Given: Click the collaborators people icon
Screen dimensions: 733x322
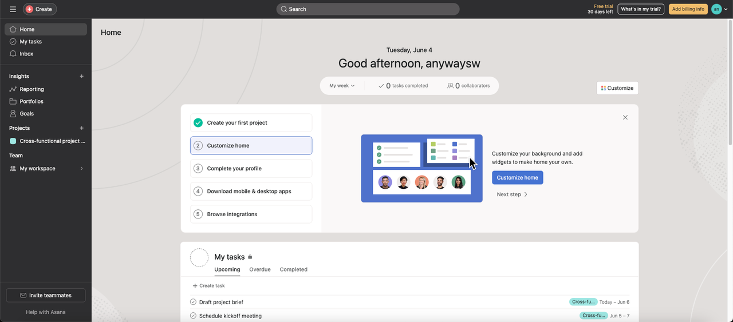Looking at the screenshot, I should [x=451, y=86].
